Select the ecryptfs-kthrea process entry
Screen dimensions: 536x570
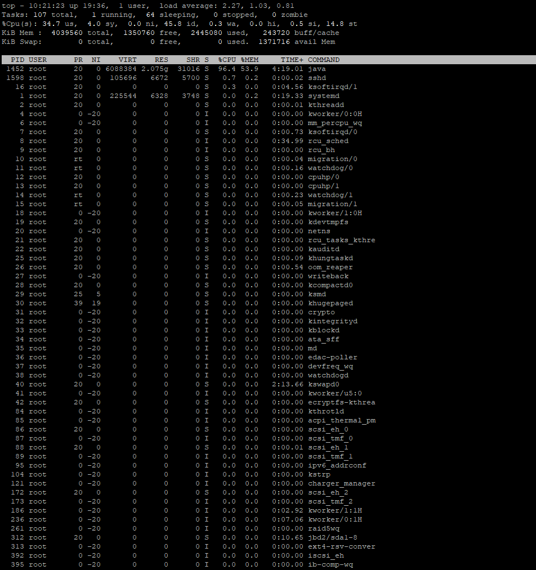tap(341, 402)
